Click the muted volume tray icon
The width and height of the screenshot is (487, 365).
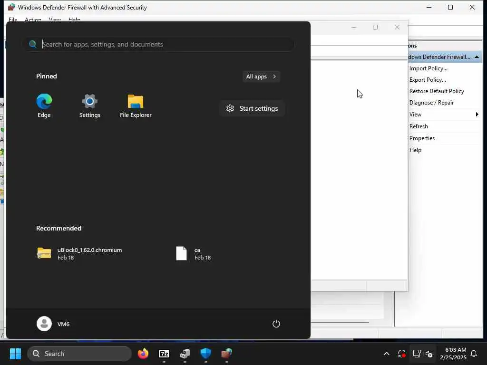coord(429,354)
